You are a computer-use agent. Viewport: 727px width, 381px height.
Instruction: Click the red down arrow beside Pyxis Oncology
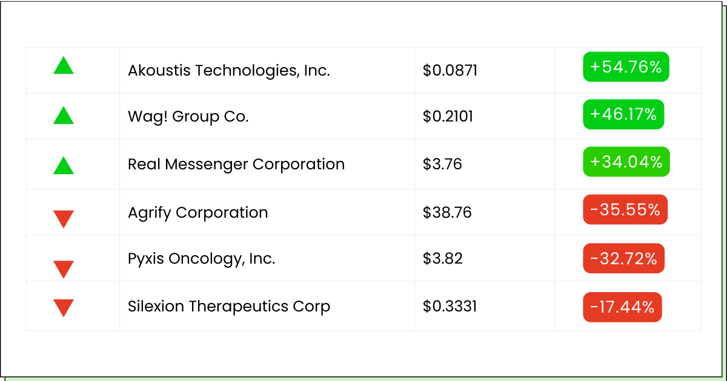(x=64, y=269)
